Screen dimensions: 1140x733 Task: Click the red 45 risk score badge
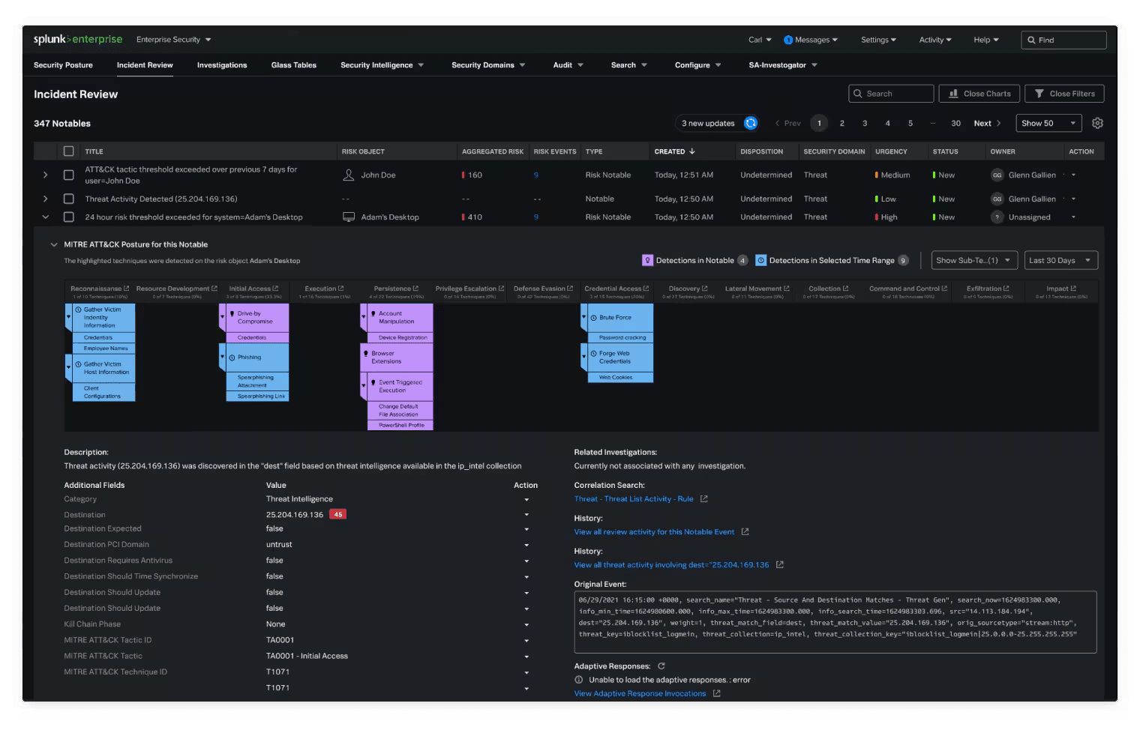338,515
